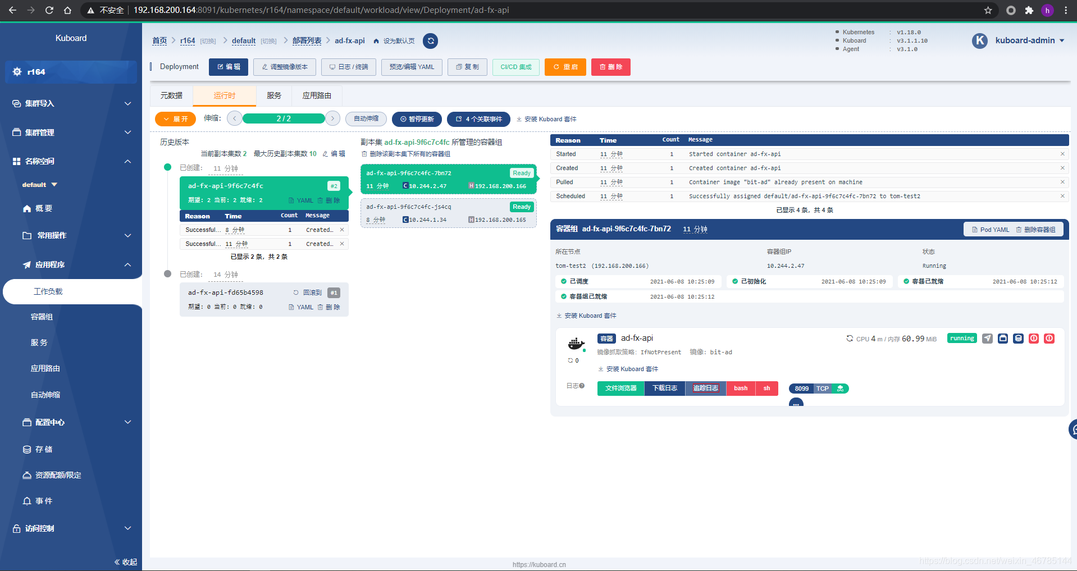1077x571 pixels.
Task: Click the blue more options ellipsis button
Action: pyautogui.click(x=796, y=403)
